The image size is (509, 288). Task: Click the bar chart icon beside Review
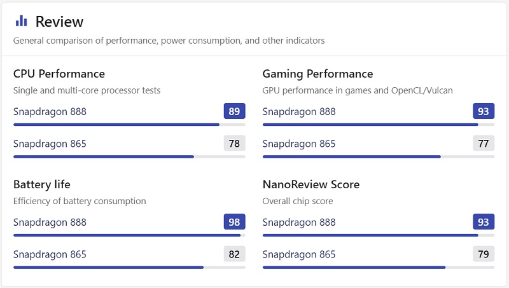[22, 21]
